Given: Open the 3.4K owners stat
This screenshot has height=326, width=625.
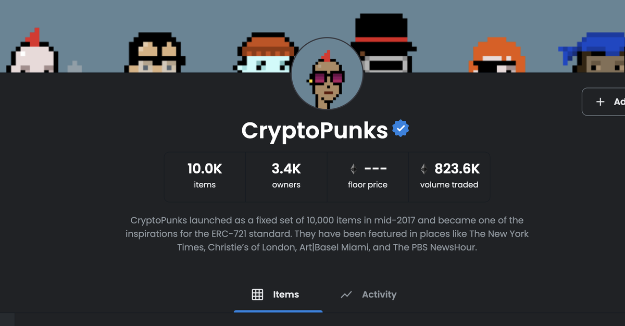Looking at the screenshot, I should 286,176.
